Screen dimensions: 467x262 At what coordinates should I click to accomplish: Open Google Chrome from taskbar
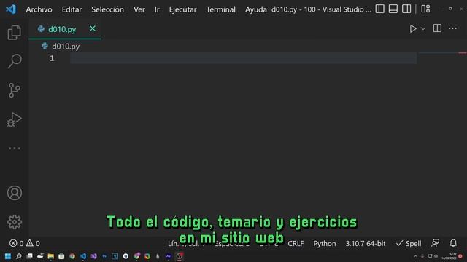(x=72, y=256)
